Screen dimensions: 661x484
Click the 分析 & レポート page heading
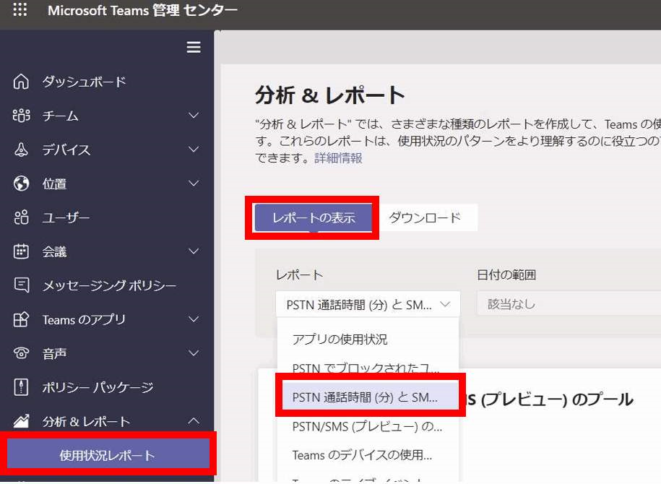tap(329, 95)
